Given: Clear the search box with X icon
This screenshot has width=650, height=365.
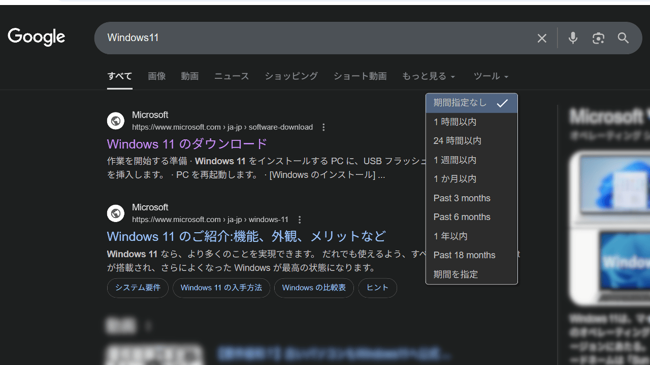Looking at the screenshot, I should coord(542,38).
